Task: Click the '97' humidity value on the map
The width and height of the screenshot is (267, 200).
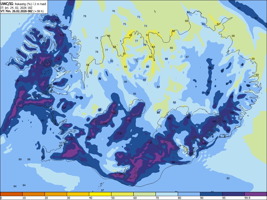Action: 242,65
